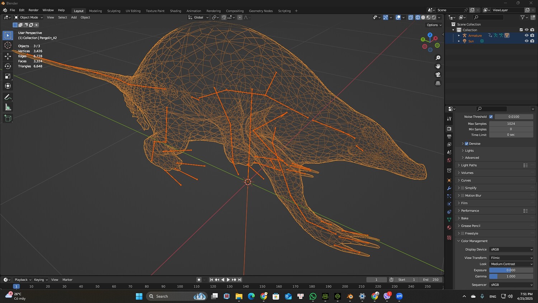Switch to perspective/orthographic grid view
Screen dimensions: 538x303
438,83
